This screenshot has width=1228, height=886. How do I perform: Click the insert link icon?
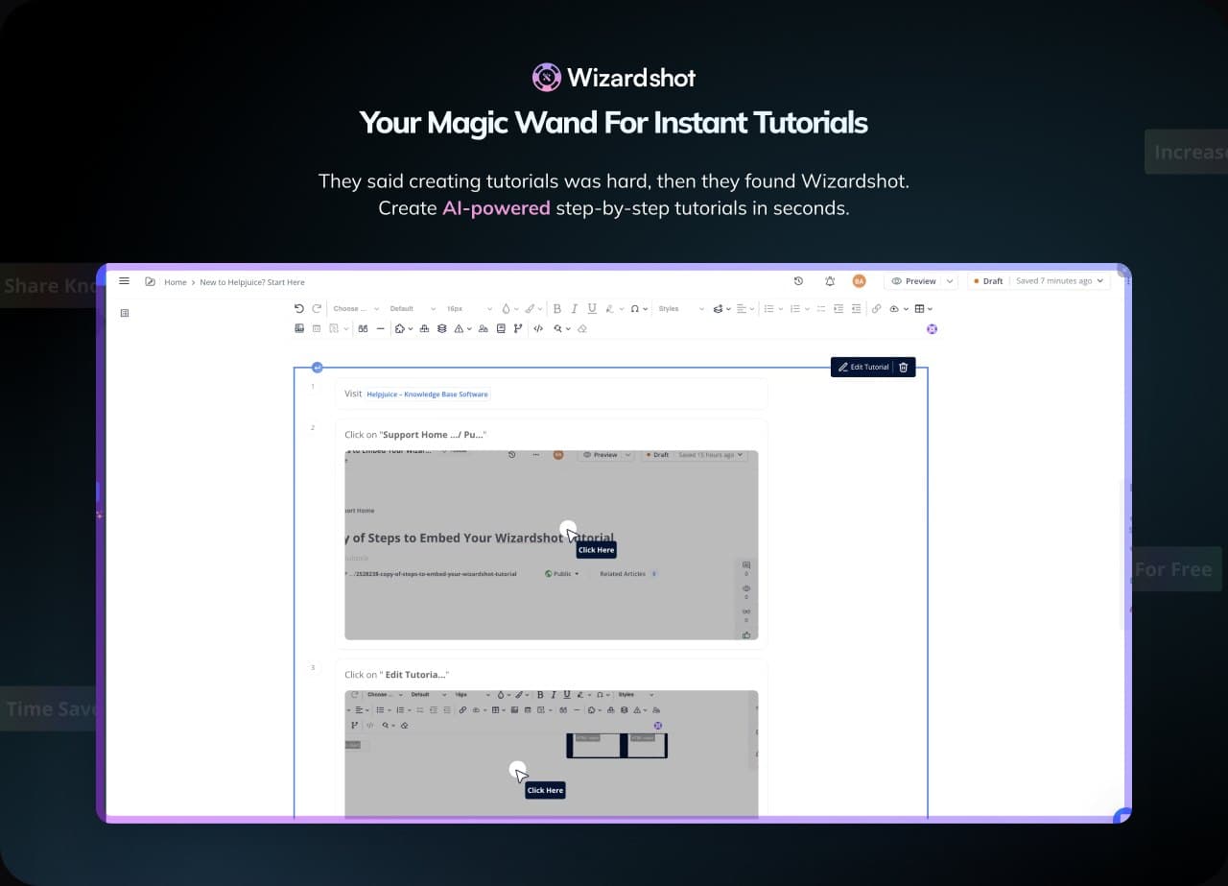click(876, 309)
